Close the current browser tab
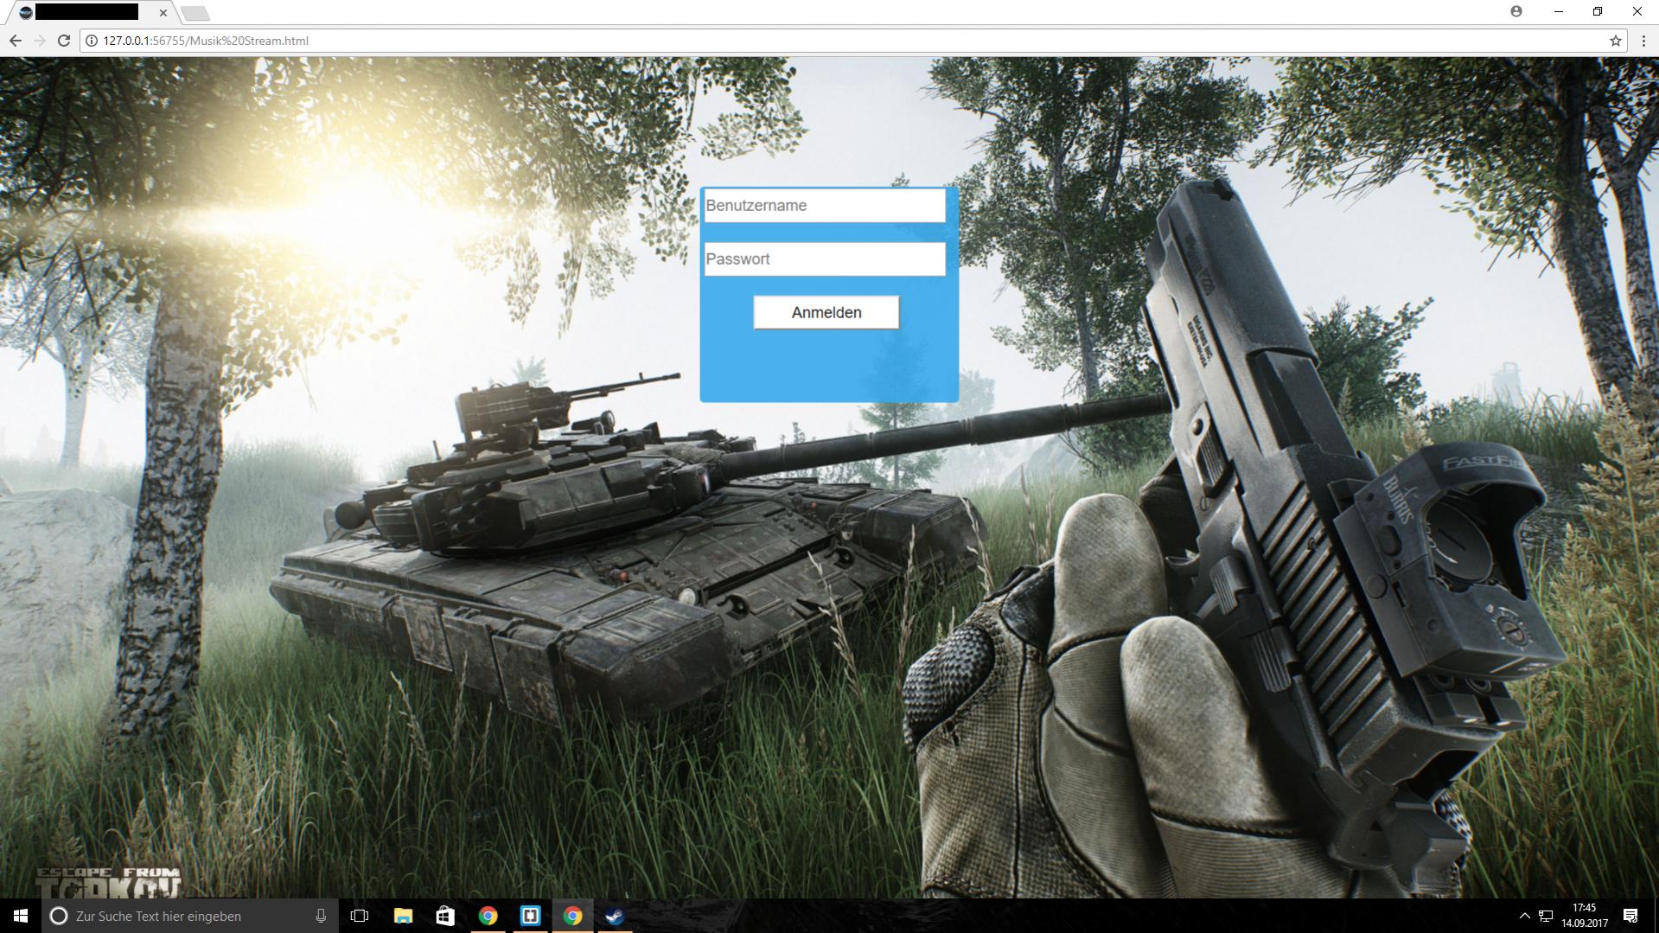This screenshot has height=933, width=1659. click(x=163, y=13)
